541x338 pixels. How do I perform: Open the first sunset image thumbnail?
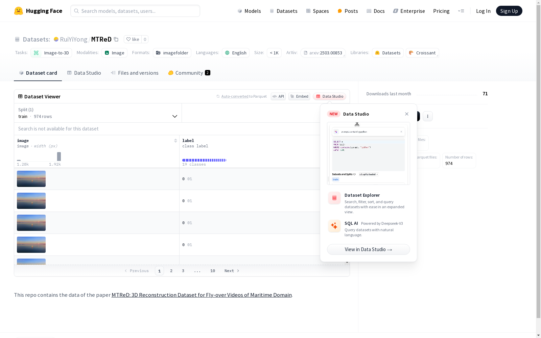click(x=31, y=179)
